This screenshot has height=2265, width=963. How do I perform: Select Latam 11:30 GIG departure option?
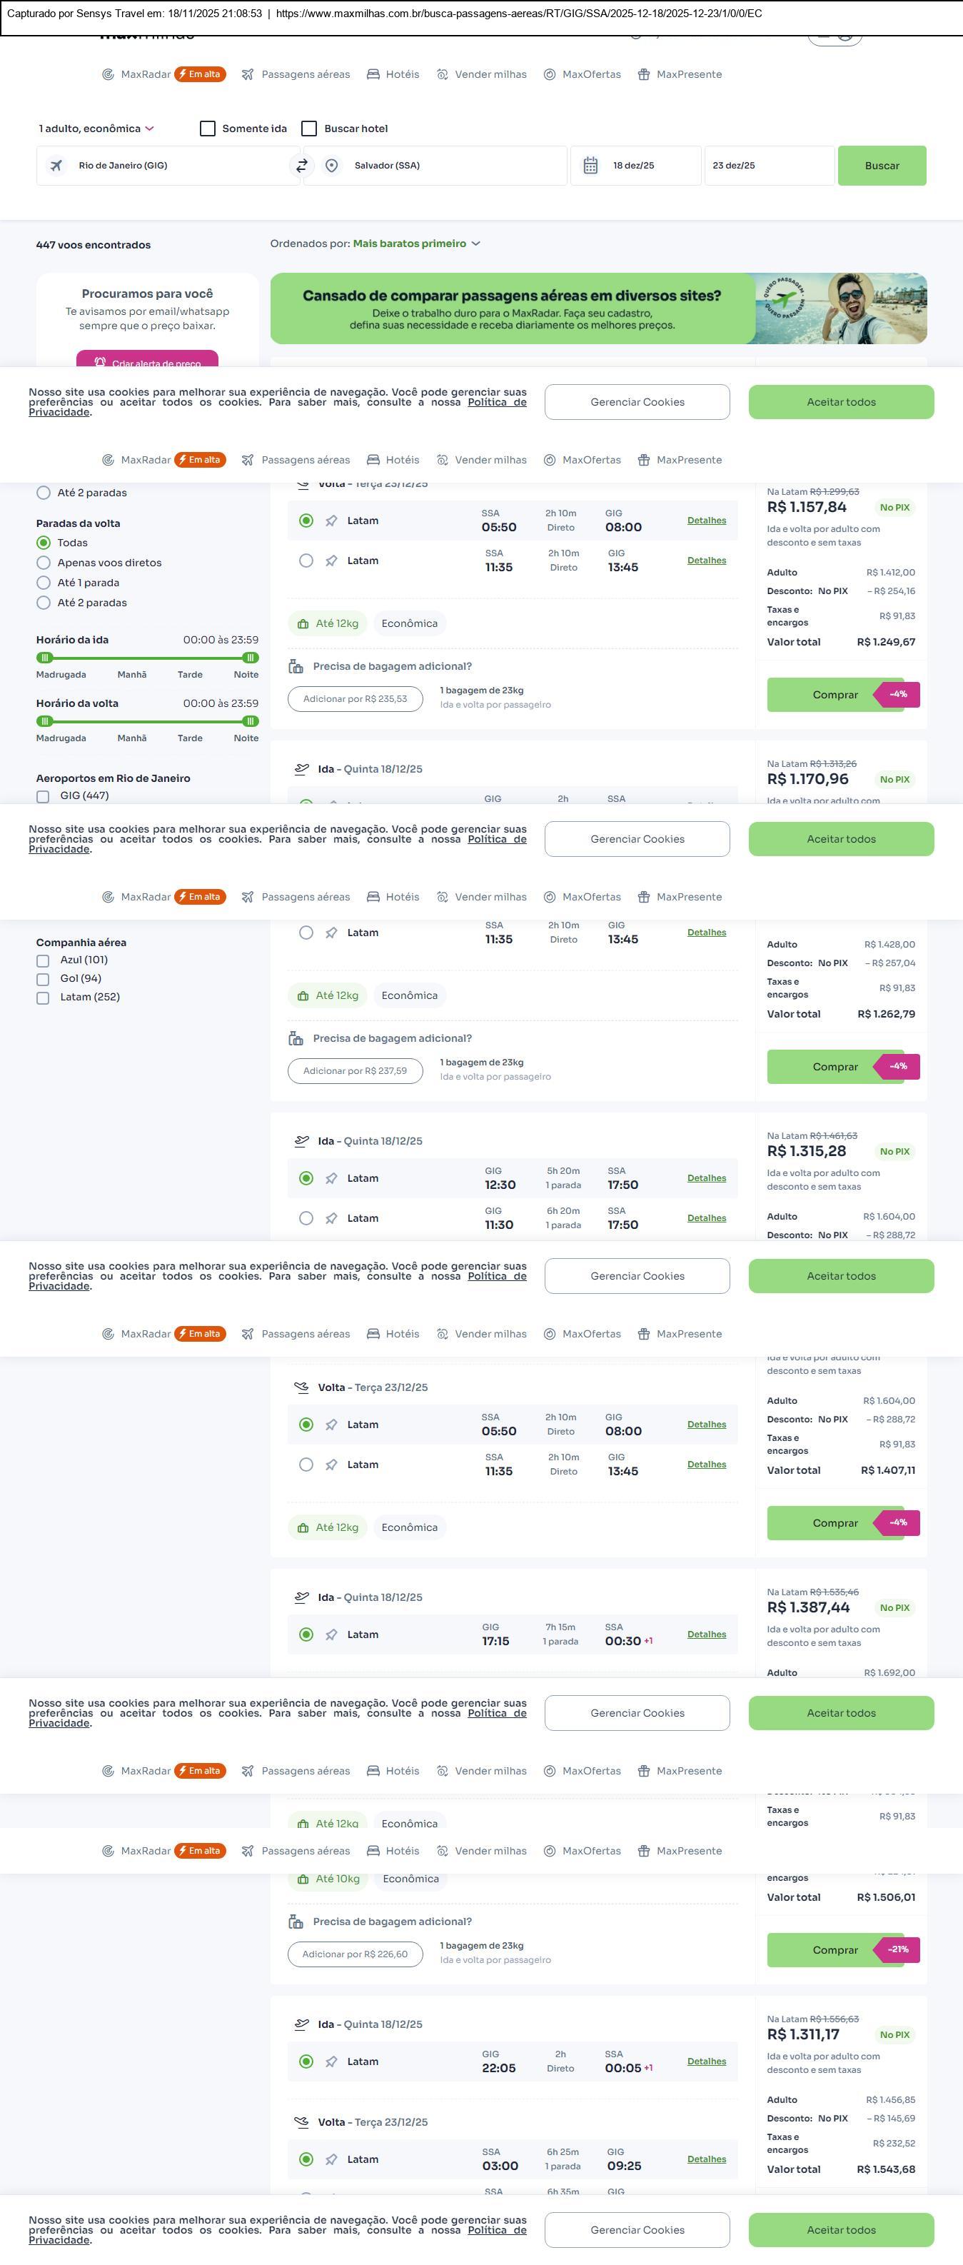click(x=306, y=1217)
